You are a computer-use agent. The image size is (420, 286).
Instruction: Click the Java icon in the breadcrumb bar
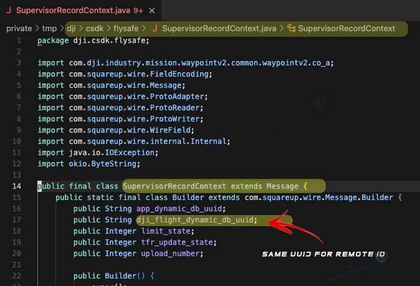tap(155, 28)
